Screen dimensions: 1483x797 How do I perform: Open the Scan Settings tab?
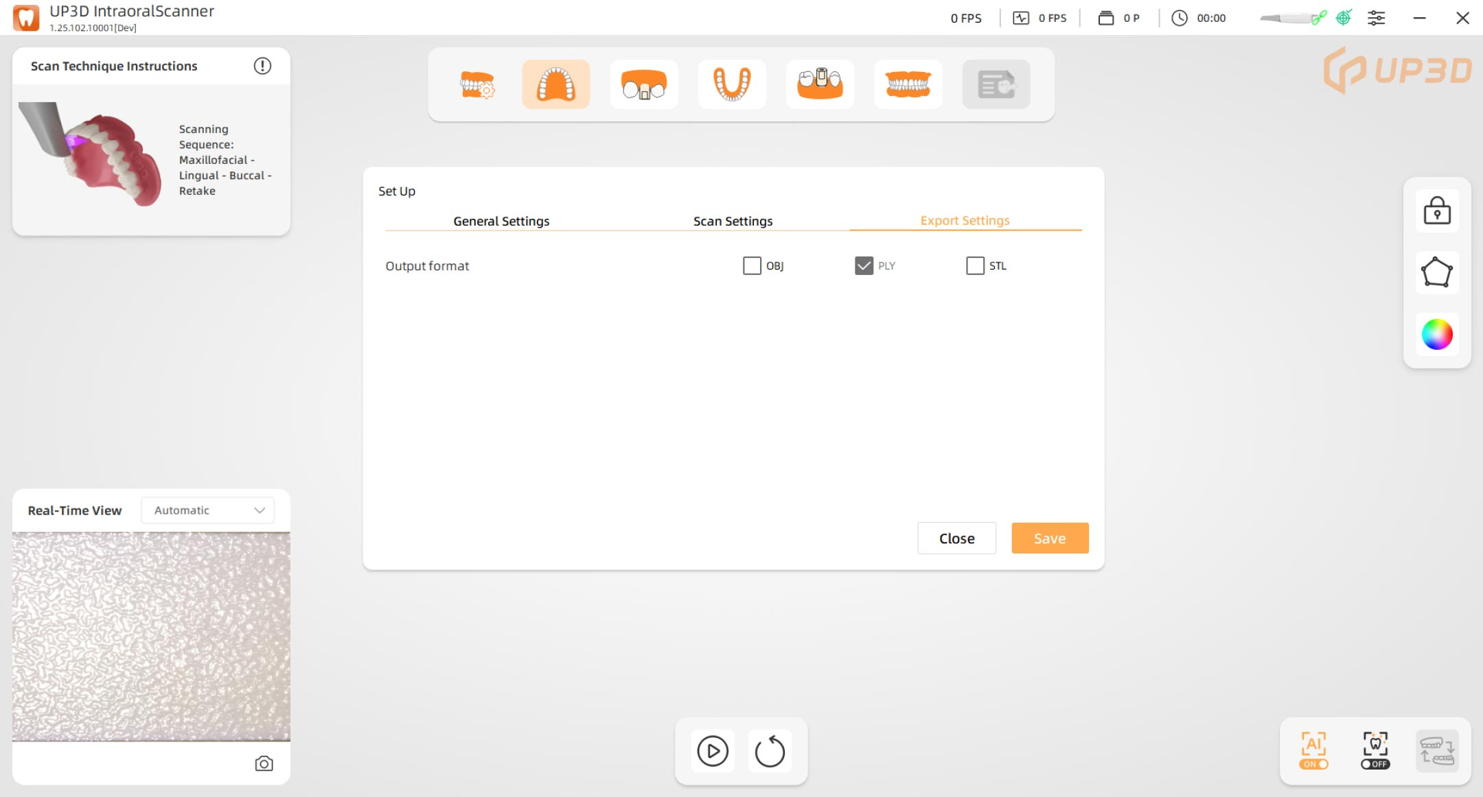(733, 221)
